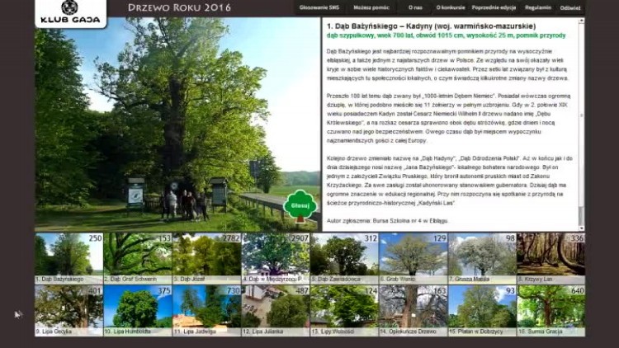
Task: Open Poprzednie edycje menu item
Action: (x=494, y=7)
